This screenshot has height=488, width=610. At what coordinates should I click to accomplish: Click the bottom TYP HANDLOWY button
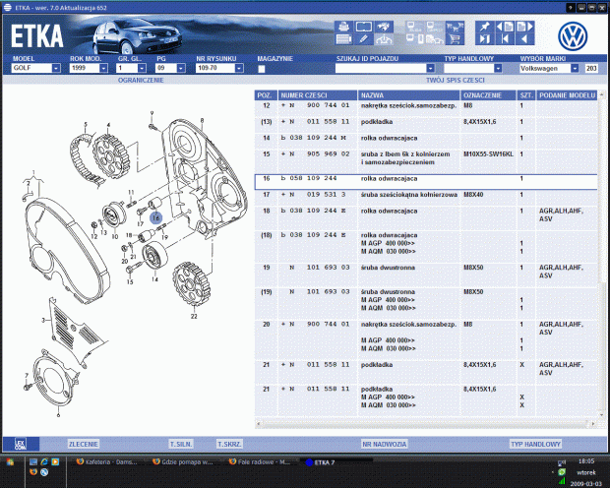pos(535,444)
